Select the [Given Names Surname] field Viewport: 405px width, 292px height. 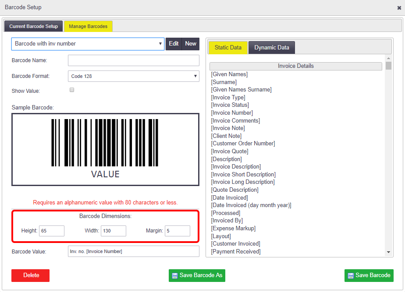click(x=241, y=89)
